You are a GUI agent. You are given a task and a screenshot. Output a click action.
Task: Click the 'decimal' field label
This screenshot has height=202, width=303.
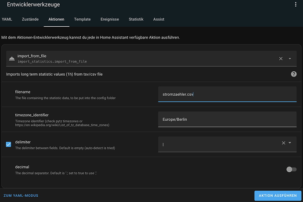tap(22, 167)
